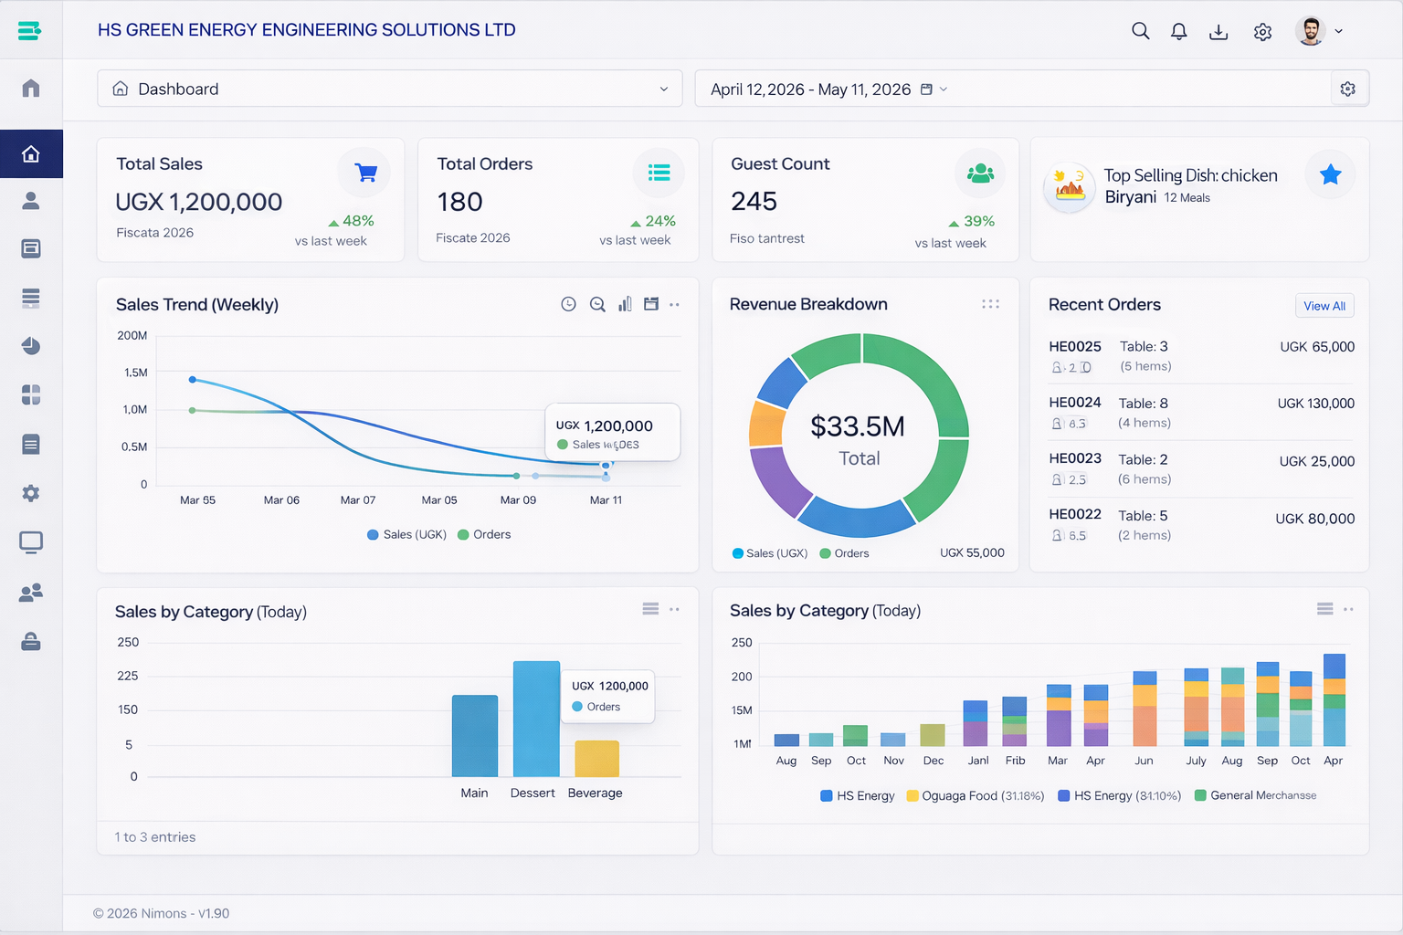The image size is (1403, 935).
Task: Click View All on Recent Orders
Action: click(x=1324, y=306)
